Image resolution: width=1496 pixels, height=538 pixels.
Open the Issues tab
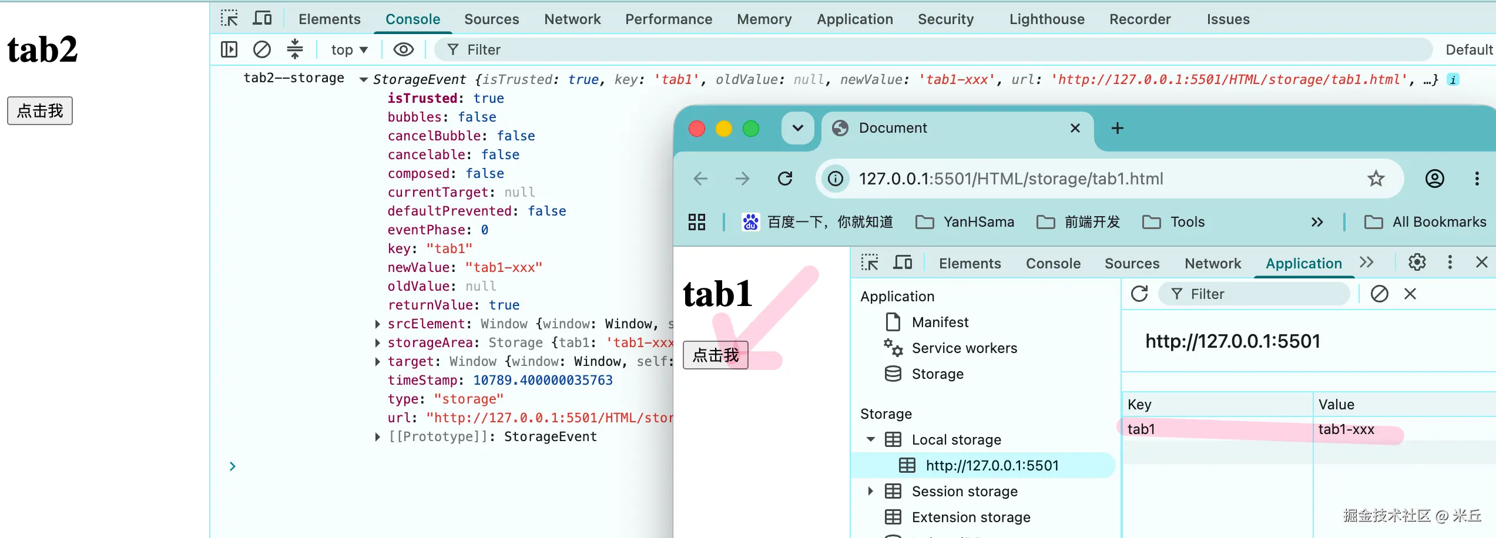[1228, 19]
